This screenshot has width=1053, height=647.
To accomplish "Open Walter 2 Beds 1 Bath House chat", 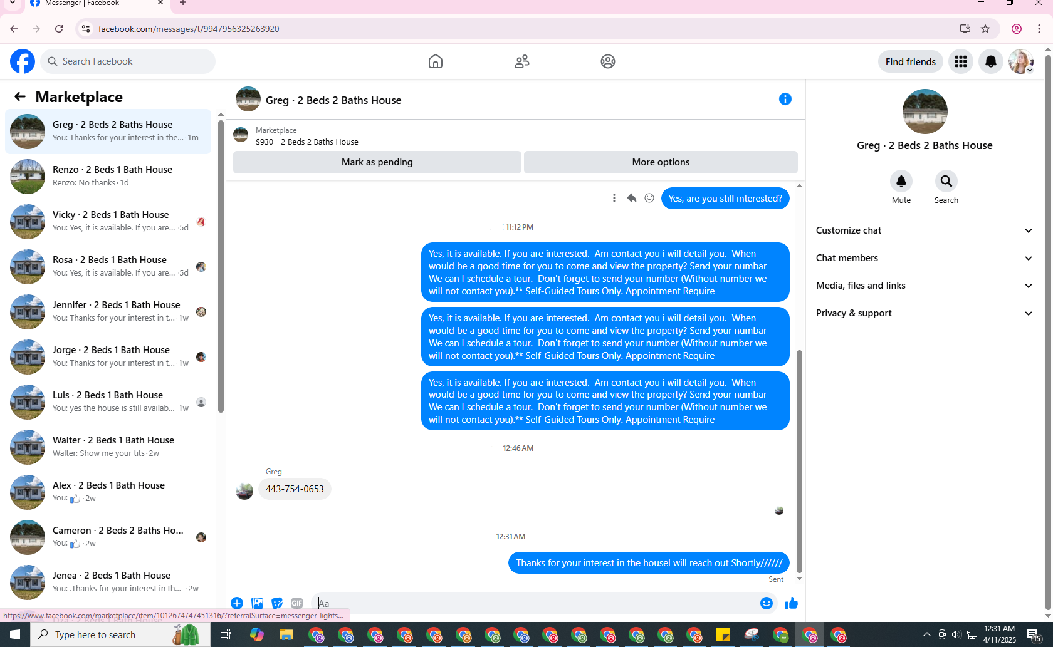I will point(108,447).
